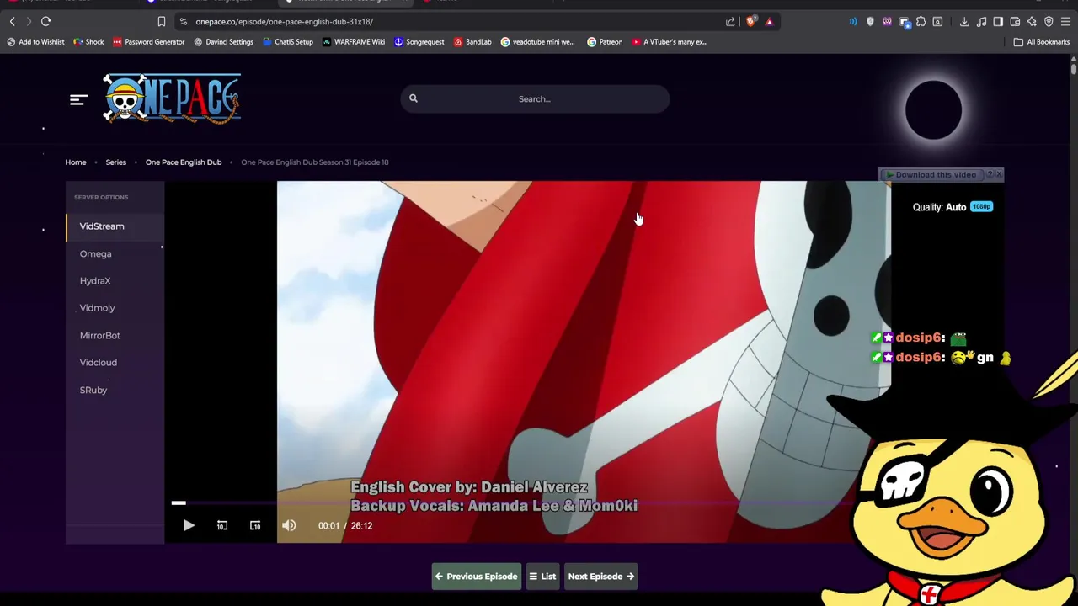Bookmark this page icon
The height and width of the screenshot is (606, 1078).
(x=161, y=21)
